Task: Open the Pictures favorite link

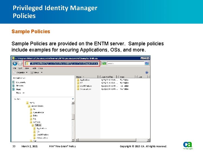Action: pyautogui.click(x=19, y=86)
